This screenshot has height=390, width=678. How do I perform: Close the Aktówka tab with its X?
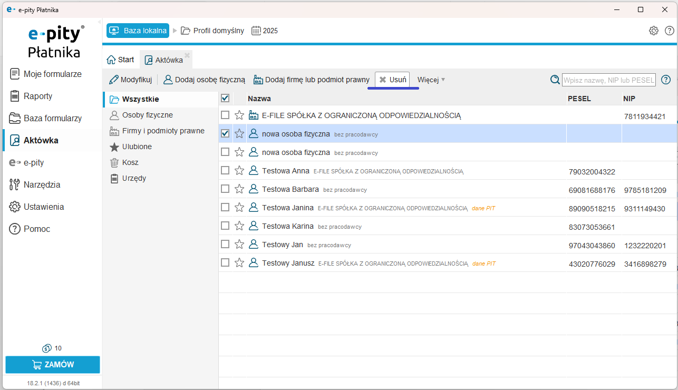point(187,55)
